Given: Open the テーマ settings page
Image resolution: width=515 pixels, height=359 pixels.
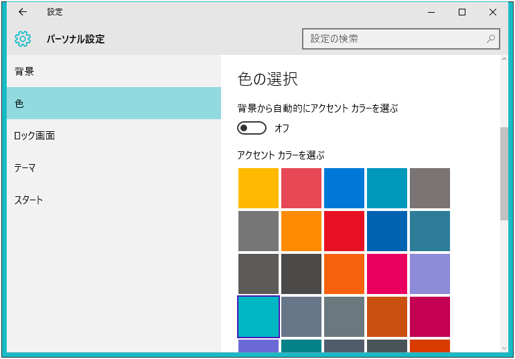Looking at the screenshot, I should coord(114,168).
